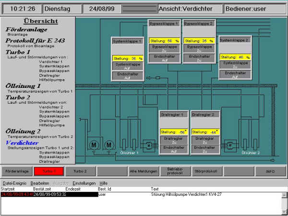Go to Übersicht heading in sidebar
This screenshot has height=216, width=288.
[x=41, y=21]
